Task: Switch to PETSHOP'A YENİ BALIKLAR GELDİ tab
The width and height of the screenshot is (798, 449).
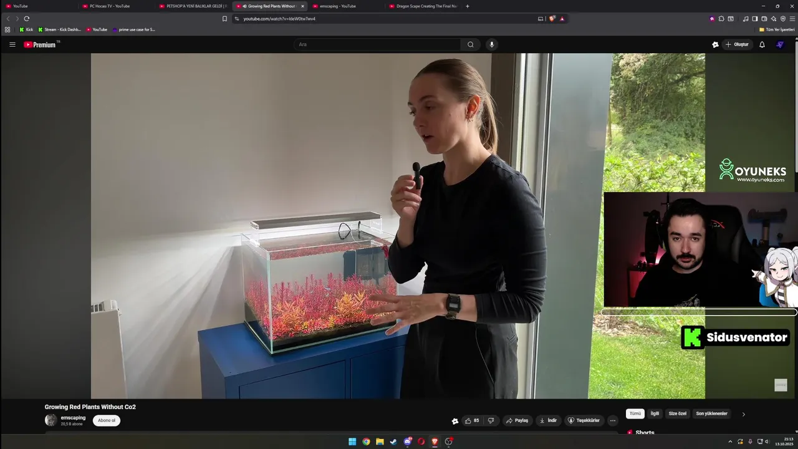Action: point(192,6)
